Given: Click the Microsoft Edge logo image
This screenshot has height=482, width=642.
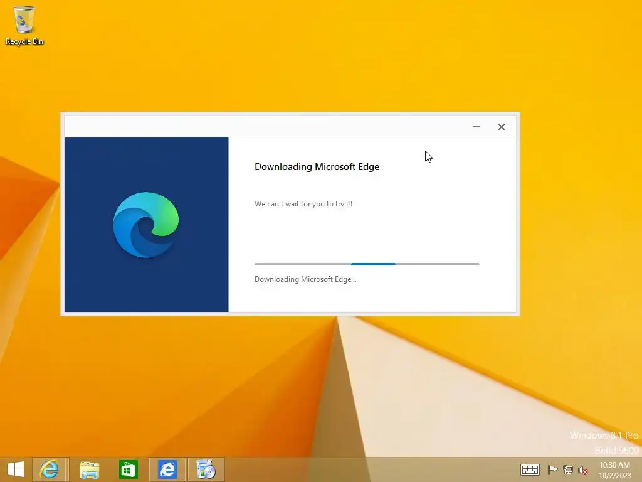Looking at the screenshot, I should click(145, 225).
